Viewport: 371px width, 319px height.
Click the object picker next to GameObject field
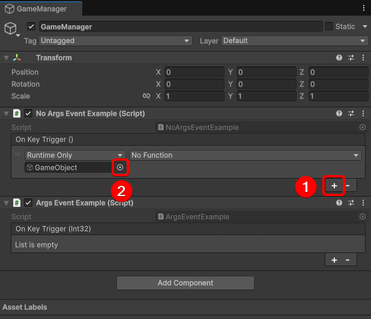120,168
